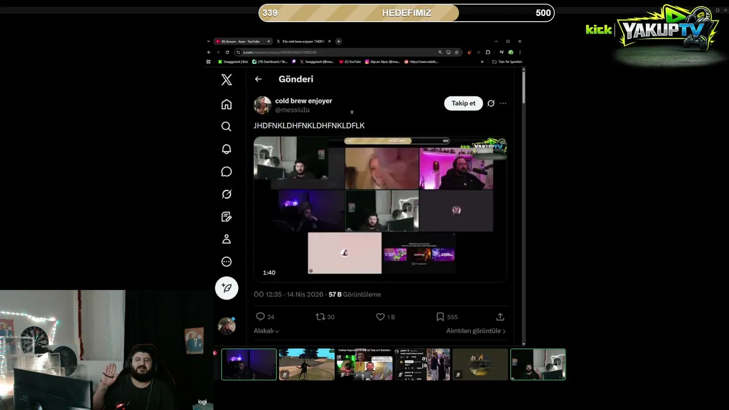
Task: Click the page vertical scrollbar thumb
Action: pyautogui.click(x=523, y=86)
